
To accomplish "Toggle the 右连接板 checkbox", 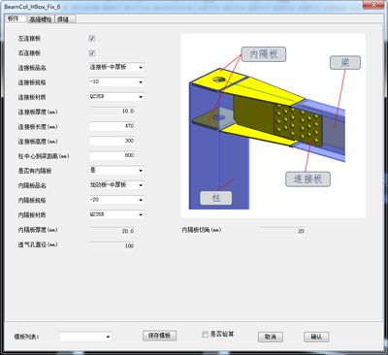I will (92, 53).
